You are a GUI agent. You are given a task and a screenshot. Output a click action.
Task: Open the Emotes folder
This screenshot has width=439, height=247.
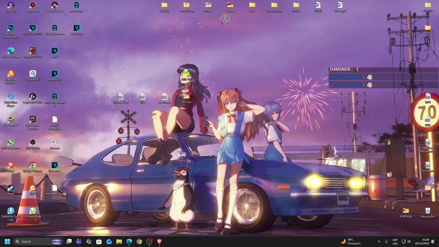click(x=208, y=7)
